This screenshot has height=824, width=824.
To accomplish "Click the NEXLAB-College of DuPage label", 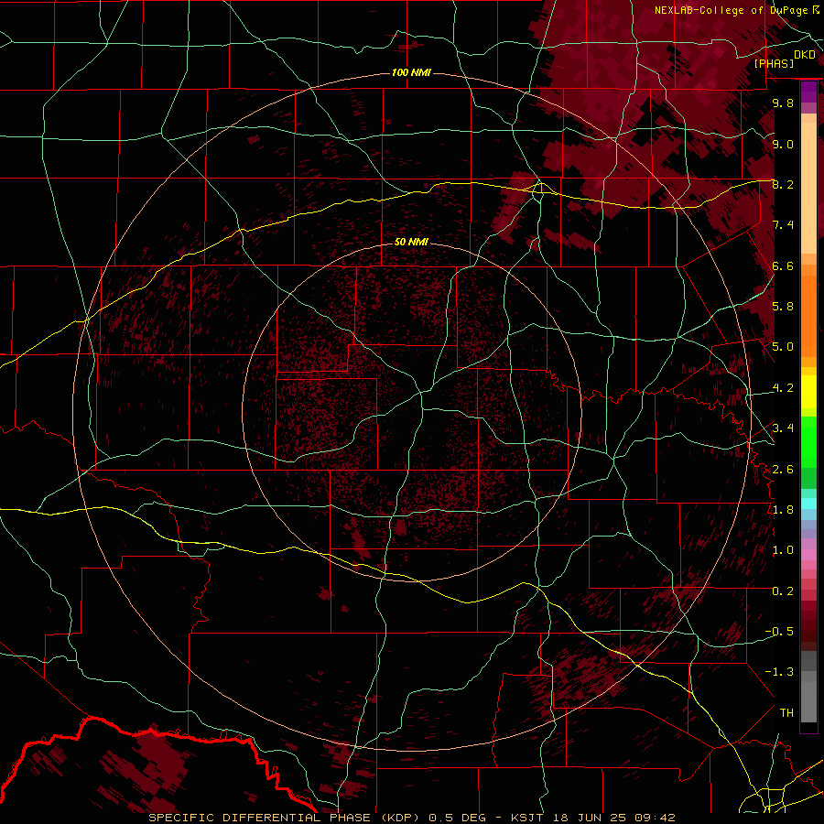I will [x=731, y=10].
